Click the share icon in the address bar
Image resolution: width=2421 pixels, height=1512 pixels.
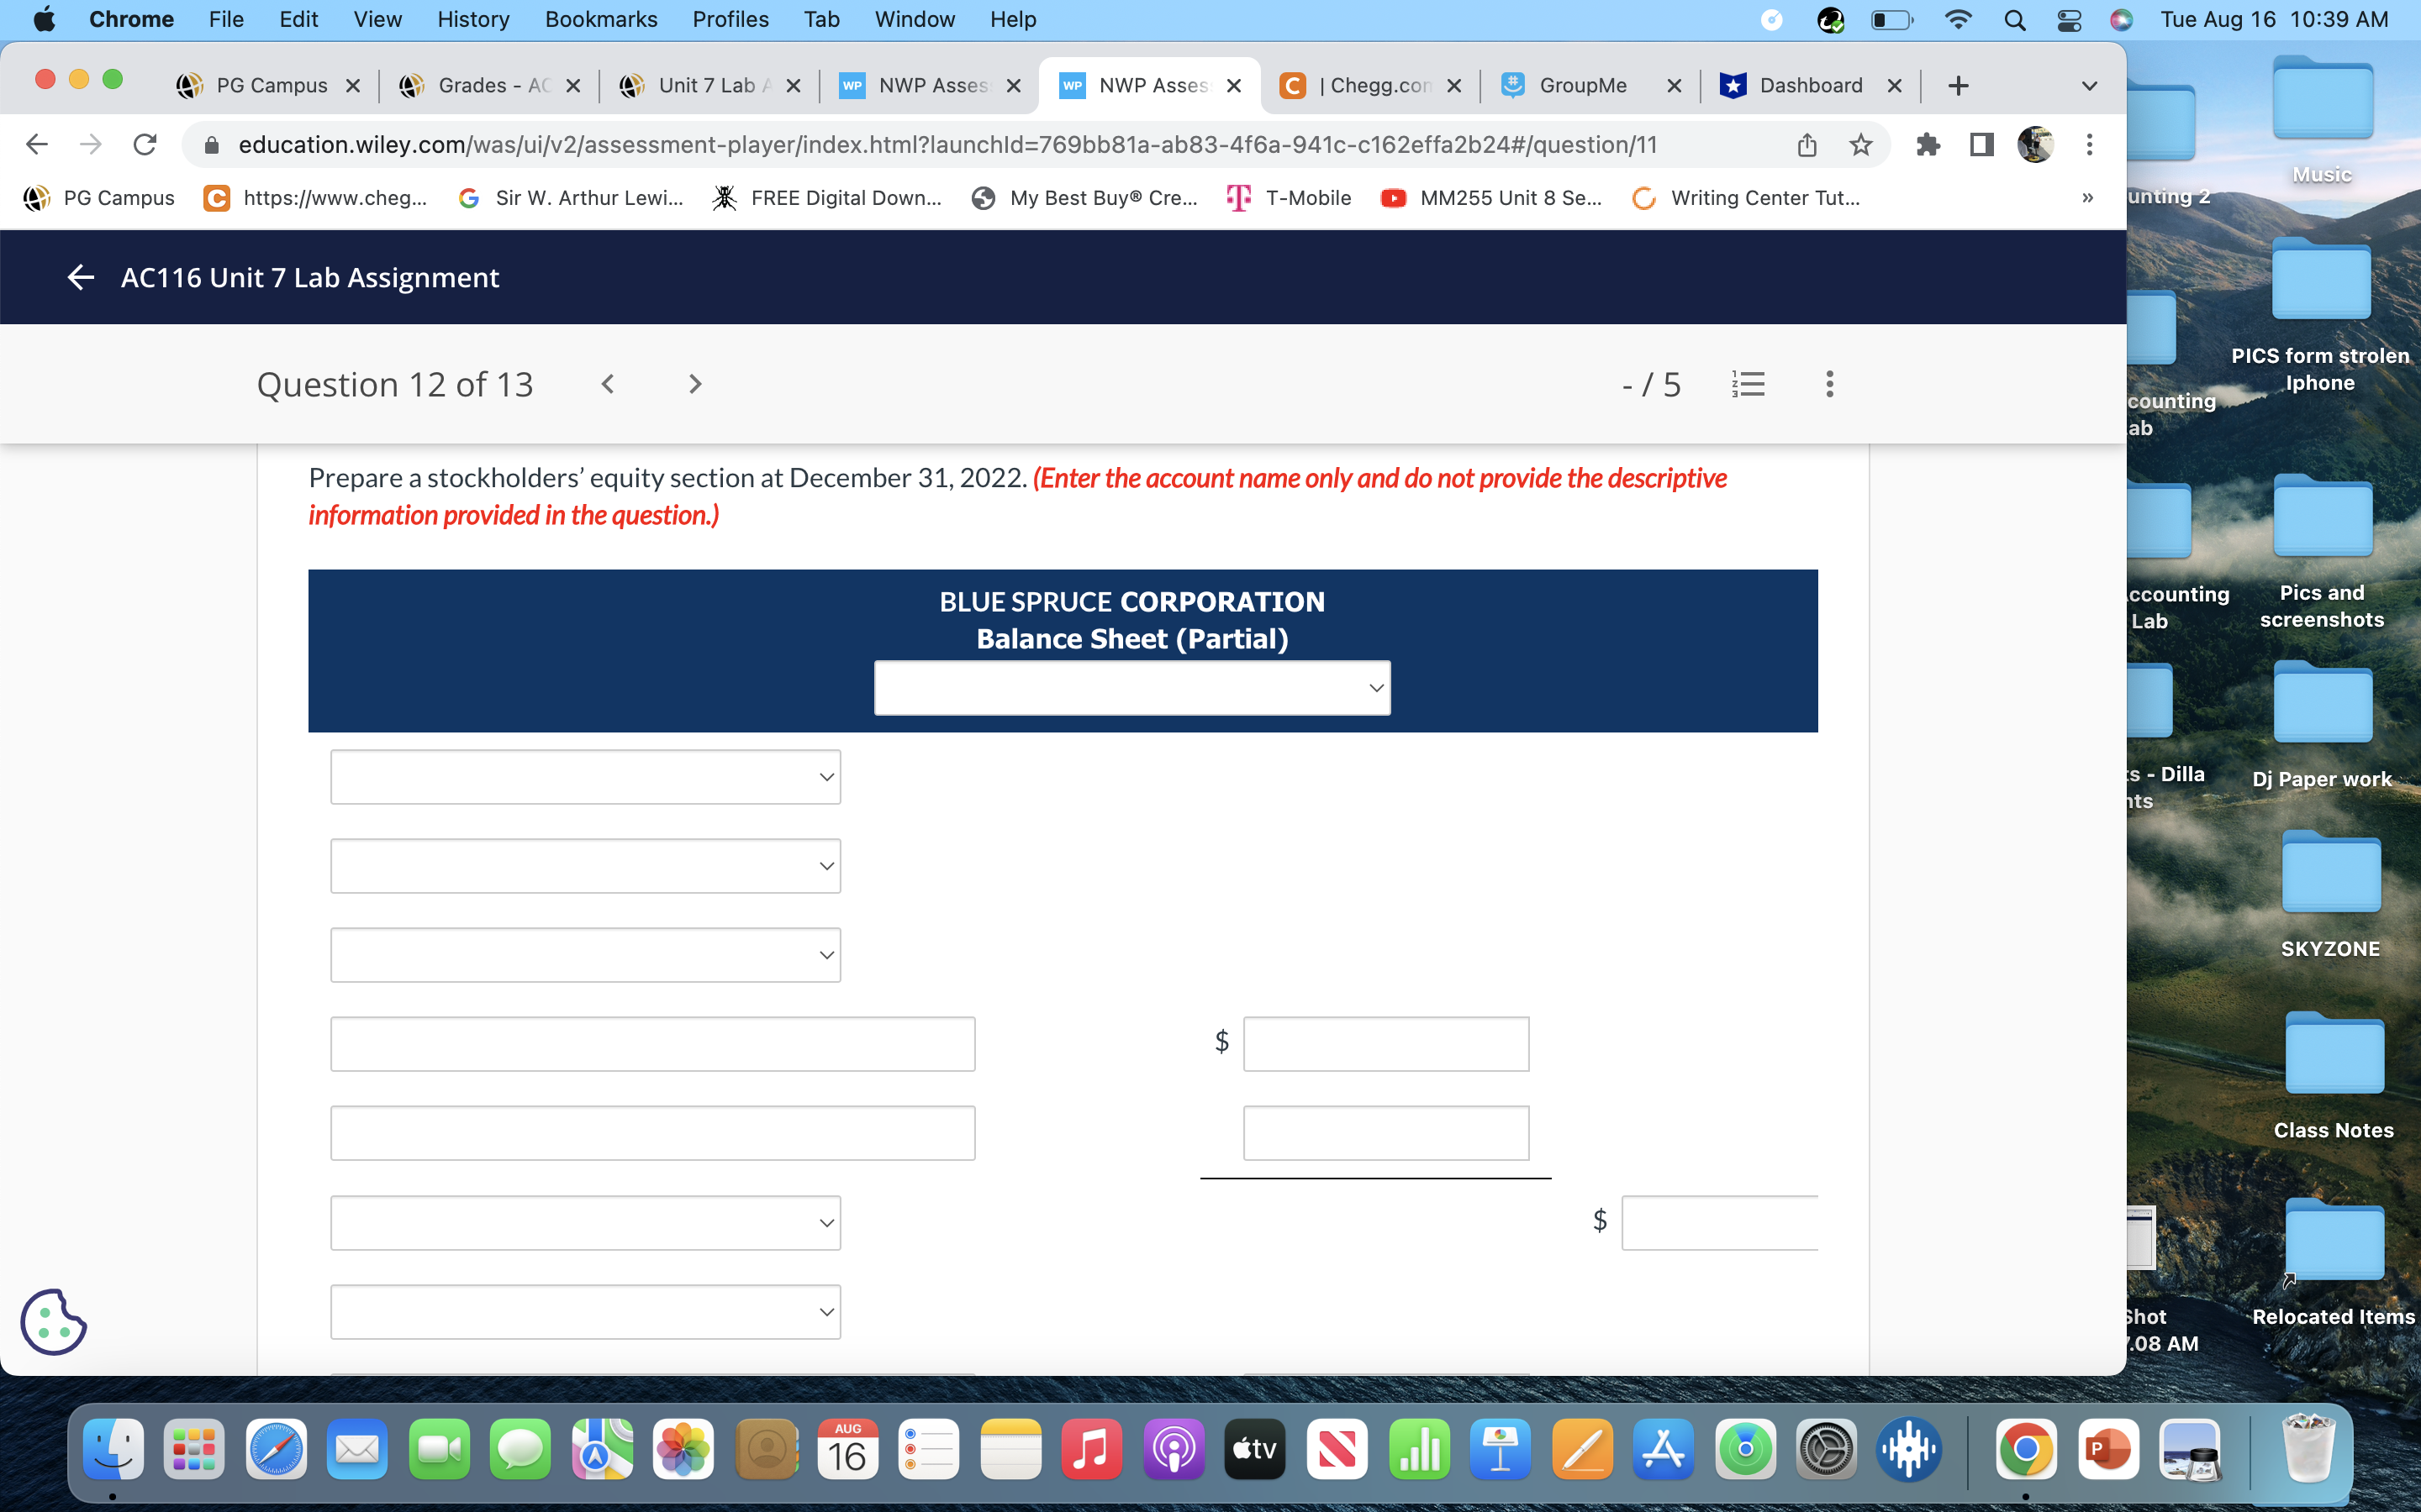tap(1807, 144)
